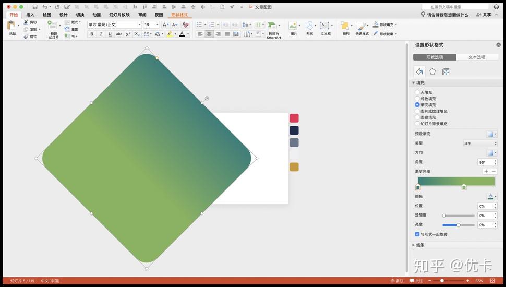Open the Design (设计) ribbon tab
The height and width of the screenshot is (287, 506).
[63, 15]
